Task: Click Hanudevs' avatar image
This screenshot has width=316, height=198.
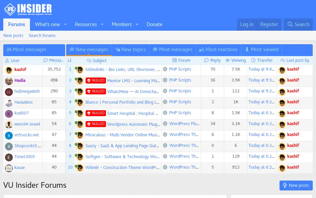Action: point(9,103)
